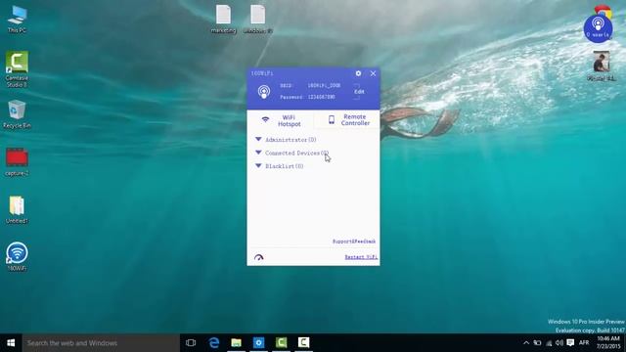
Task: Click the AFR input language indicator
Action: click(584, 343)
